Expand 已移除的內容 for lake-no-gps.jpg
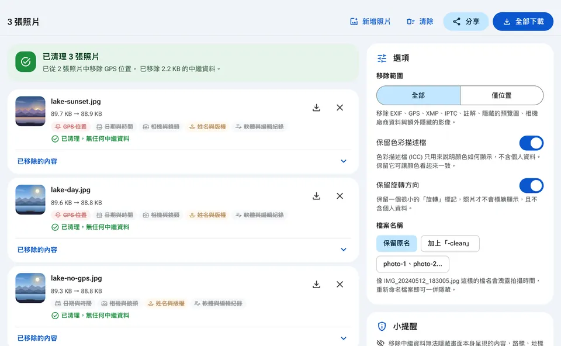This screenshot has height=346, width=561. [183, 338]
